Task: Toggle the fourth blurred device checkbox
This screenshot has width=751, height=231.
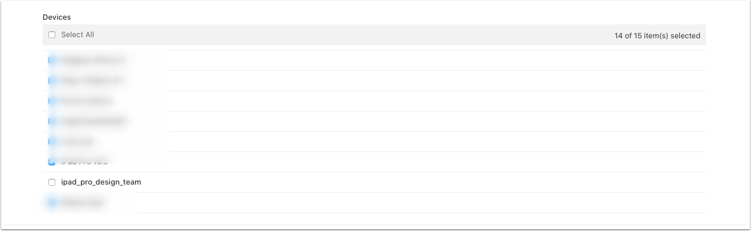Action: click(x=52, y=121)
